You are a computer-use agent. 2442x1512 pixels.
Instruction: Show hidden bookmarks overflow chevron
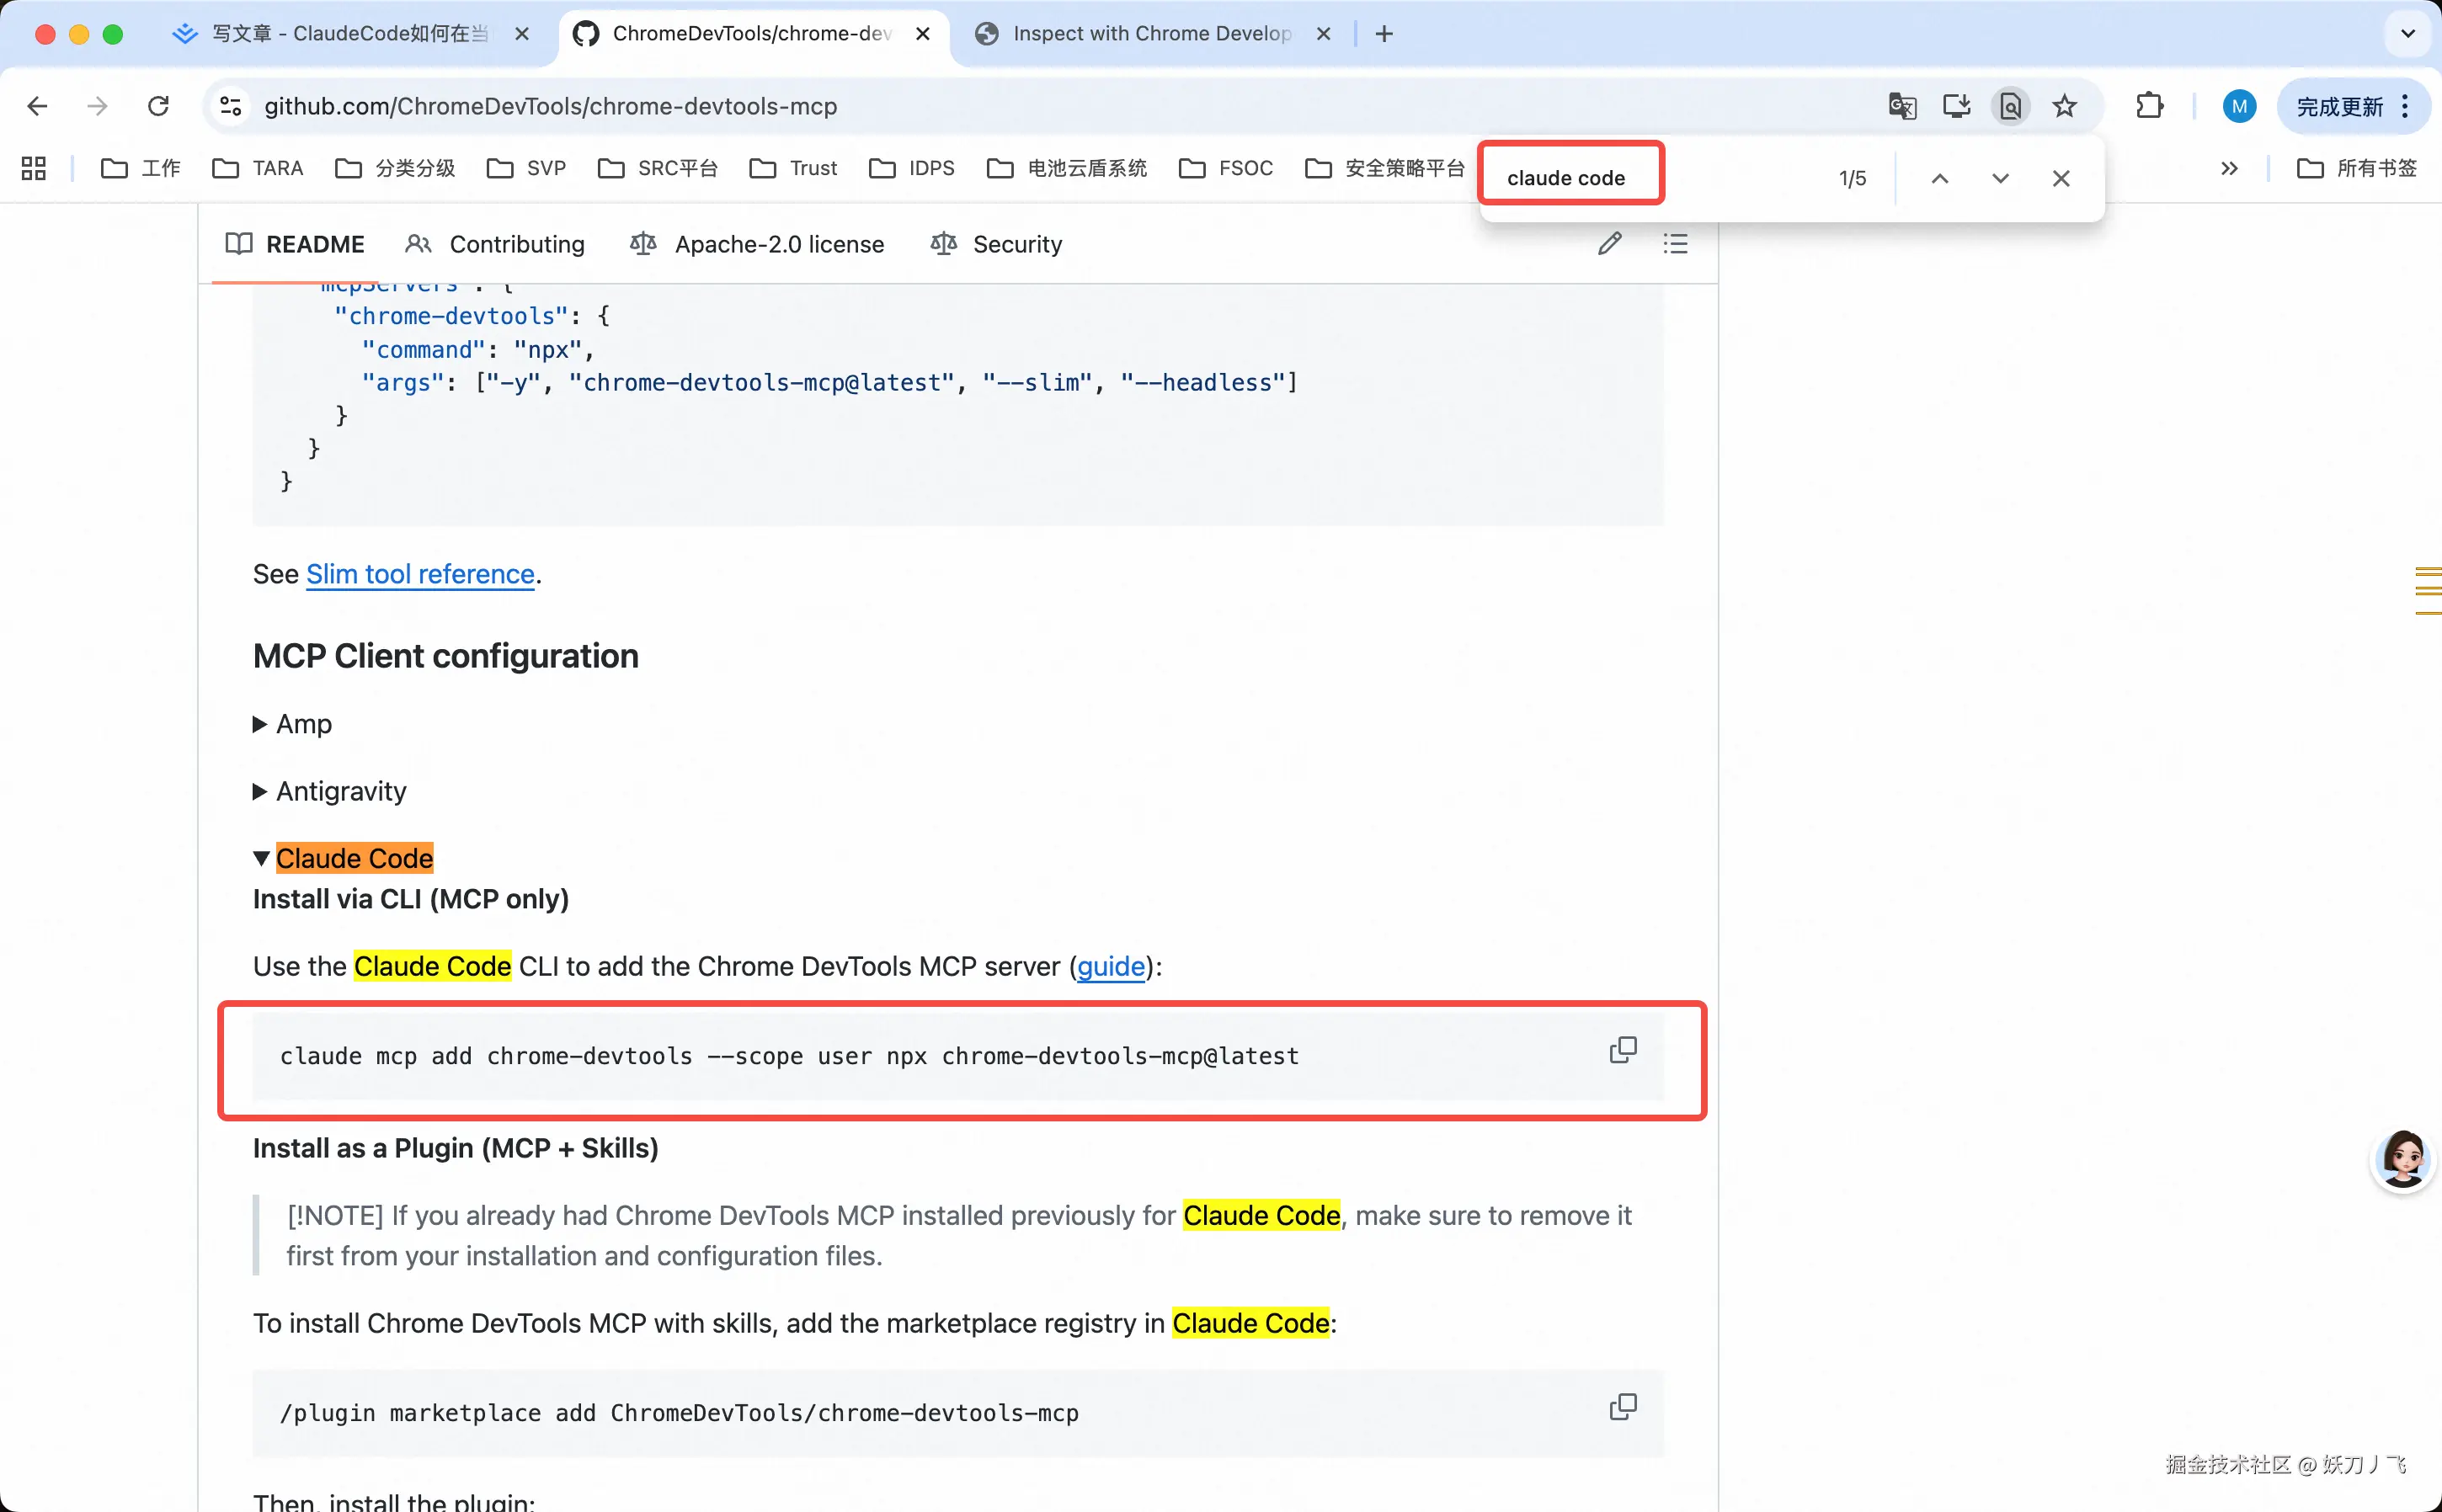click(x=2228, y=168)
